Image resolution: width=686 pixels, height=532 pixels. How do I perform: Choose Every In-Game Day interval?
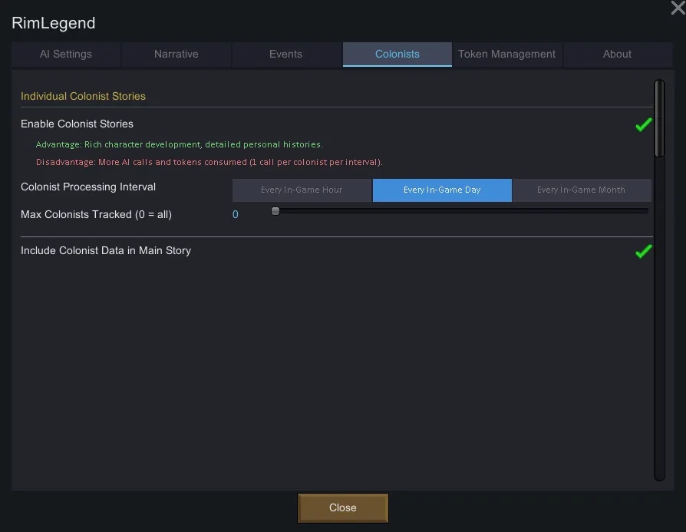442,190
